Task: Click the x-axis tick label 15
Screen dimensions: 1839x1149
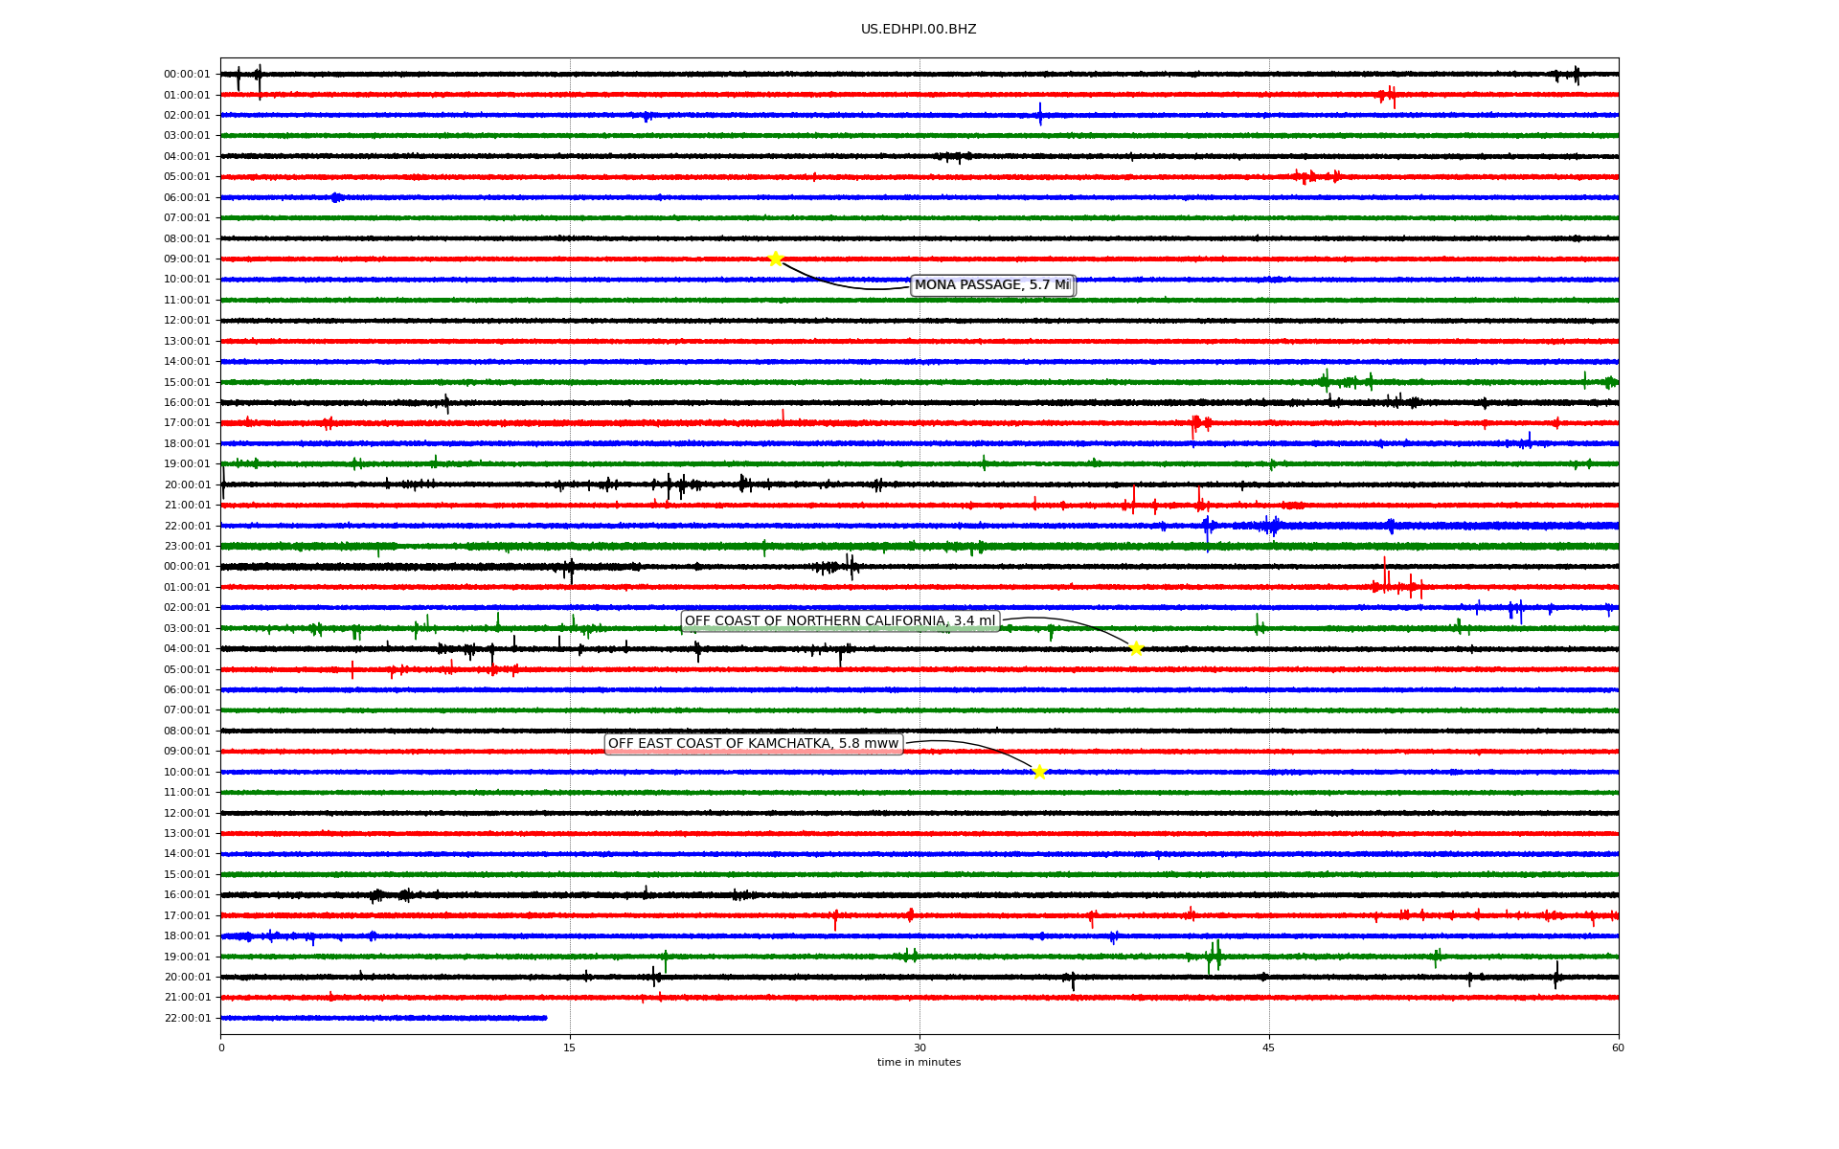Action: point(570,1048)
